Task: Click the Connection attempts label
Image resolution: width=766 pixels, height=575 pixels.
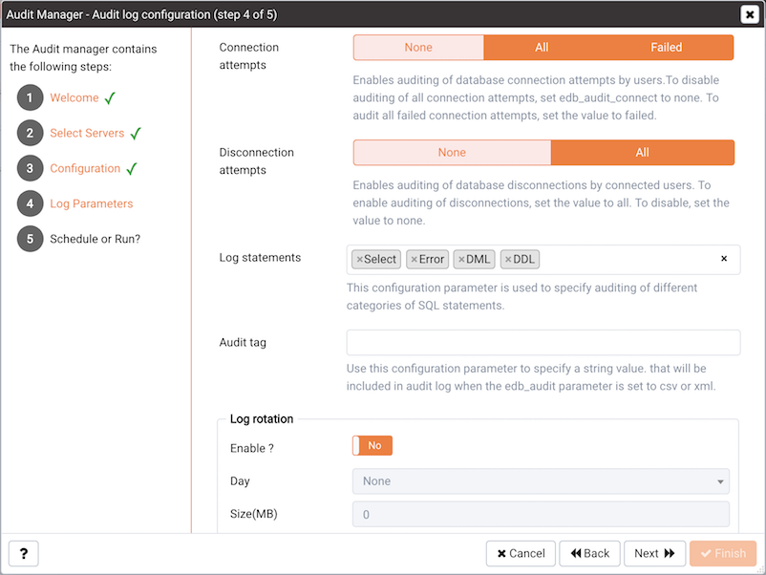Action: click(x=248, y=56)
